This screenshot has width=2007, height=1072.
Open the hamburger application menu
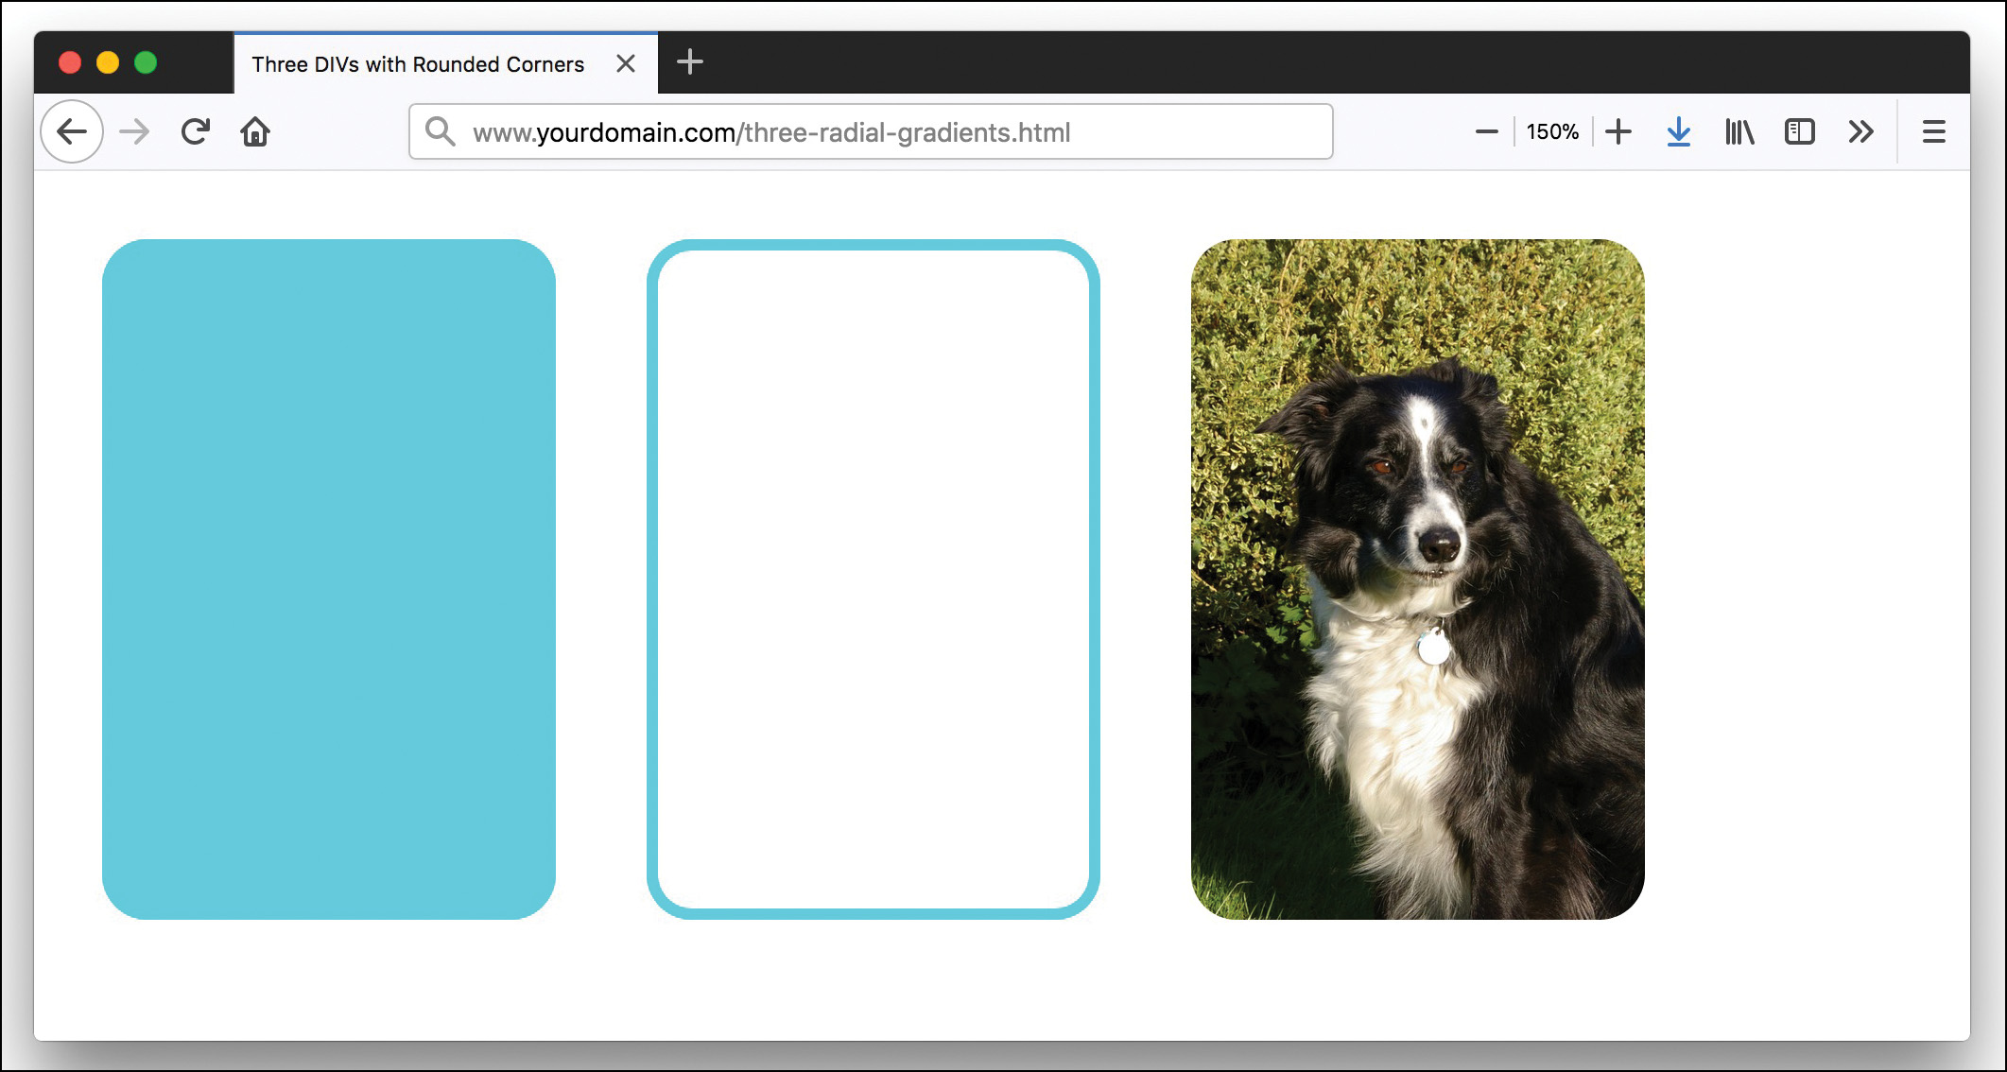click(1933, 131)
